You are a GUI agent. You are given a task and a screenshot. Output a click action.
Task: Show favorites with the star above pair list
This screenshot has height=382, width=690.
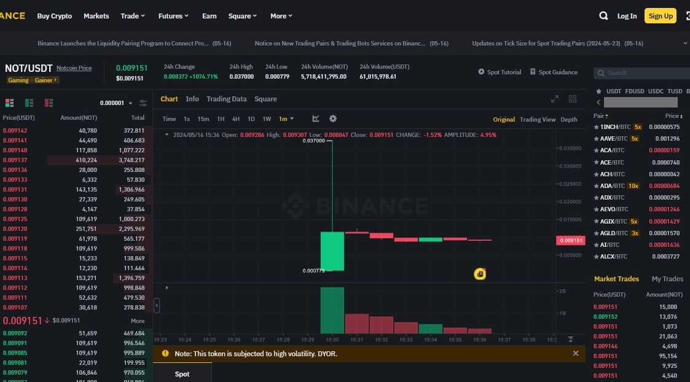pyautogui.click(x=598, y=92)
